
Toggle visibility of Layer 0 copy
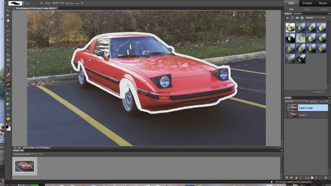tap(286, 108)
